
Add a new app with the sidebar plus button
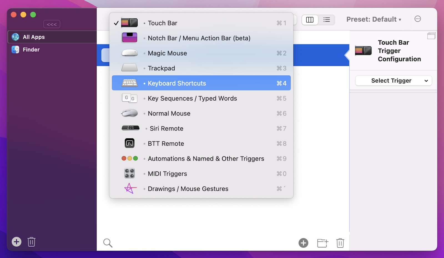16,242
